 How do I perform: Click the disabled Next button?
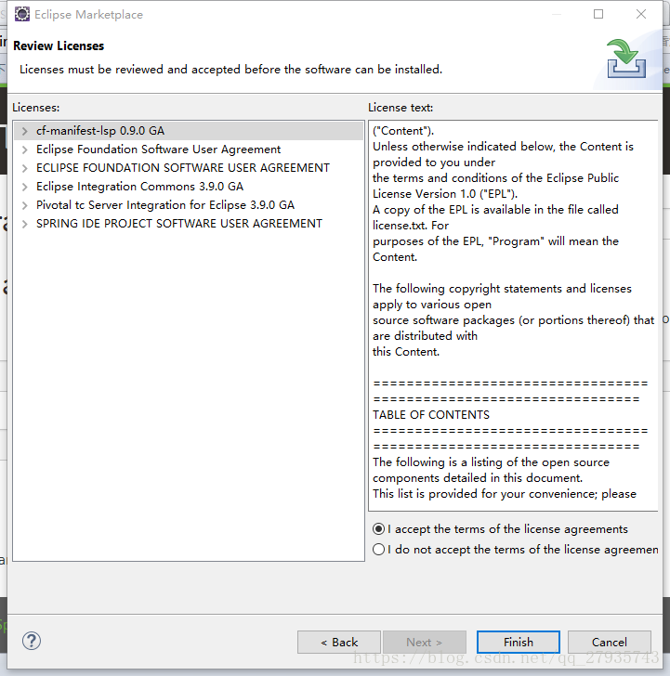tap(424, 642)
